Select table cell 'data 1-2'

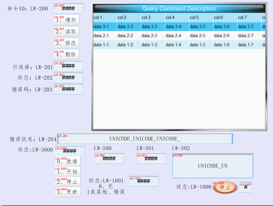coord(129,45)
